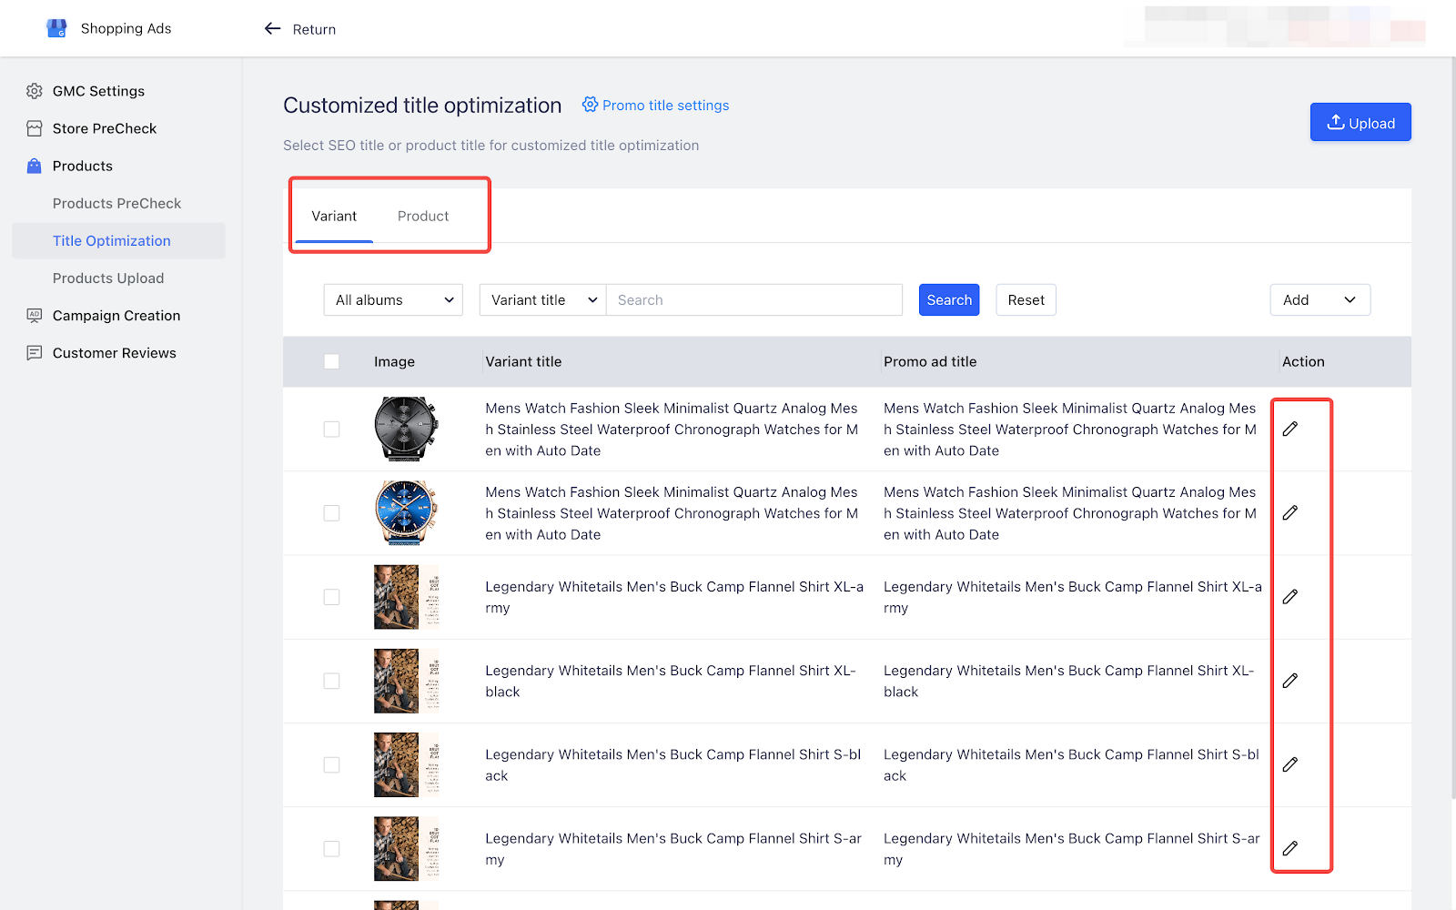This screenshot has height=910, width=1456.
Task: Click the Promo ad title column header
Action: [x=930, y=361]
